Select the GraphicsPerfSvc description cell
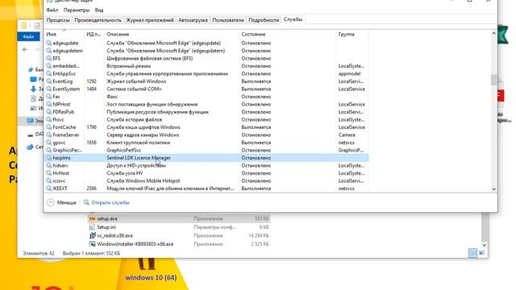 (123, 151)
